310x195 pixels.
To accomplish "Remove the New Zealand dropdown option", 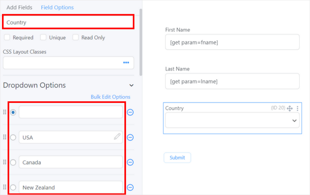I will (130, 187).
